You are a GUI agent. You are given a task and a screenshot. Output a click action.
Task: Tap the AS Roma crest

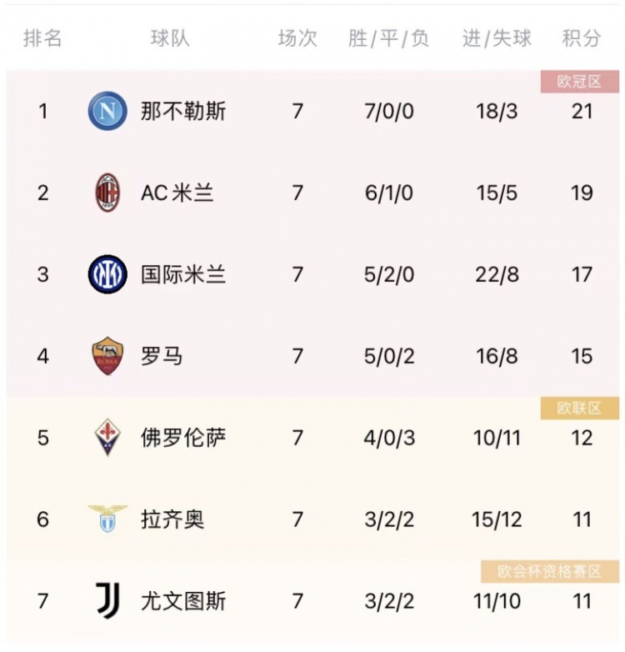[x=107, y=356]
